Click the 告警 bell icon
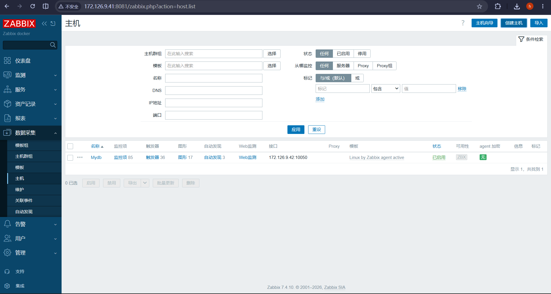The width and height of the screenshot is (551, 294). point(7,224)
